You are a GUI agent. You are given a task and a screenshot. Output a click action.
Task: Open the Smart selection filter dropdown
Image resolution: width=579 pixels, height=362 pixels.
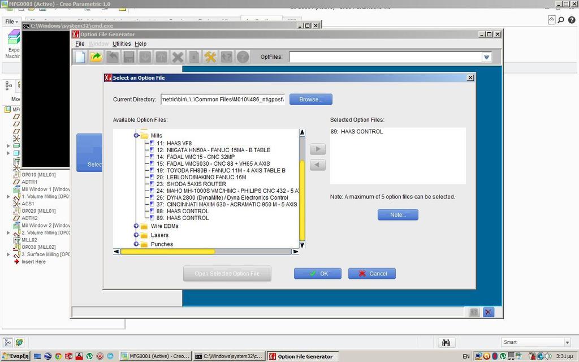[x=567, y=342]
